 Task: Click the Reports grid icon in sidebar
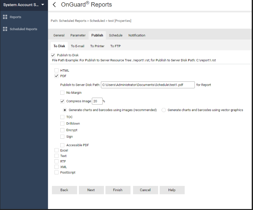click(x=5, y=17)
